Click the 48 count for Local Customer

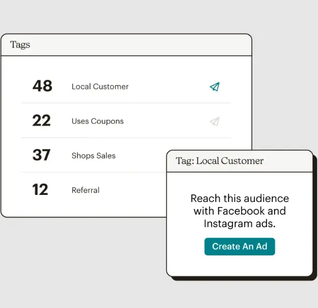[42, 86]
